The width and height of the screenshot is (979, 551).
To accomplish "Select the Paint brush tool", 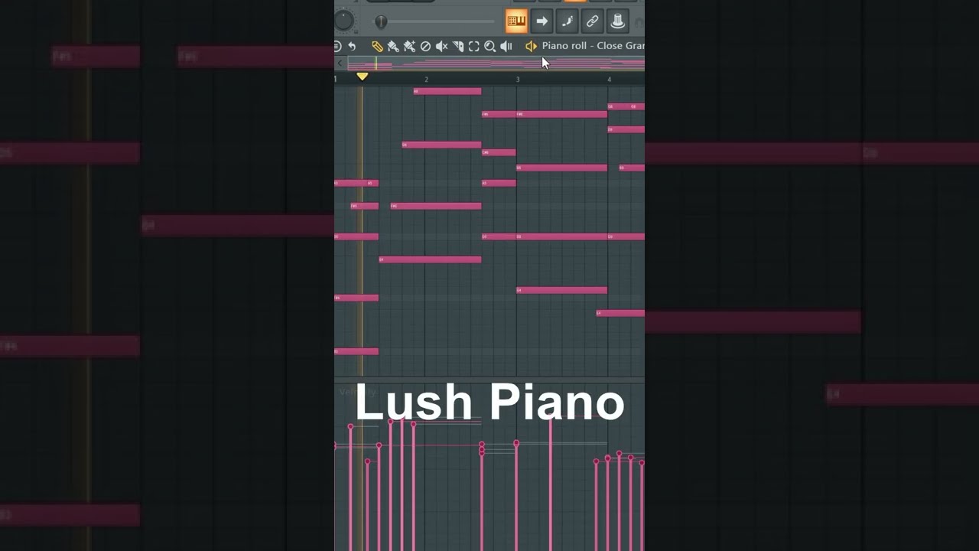I will click(392, 47).
